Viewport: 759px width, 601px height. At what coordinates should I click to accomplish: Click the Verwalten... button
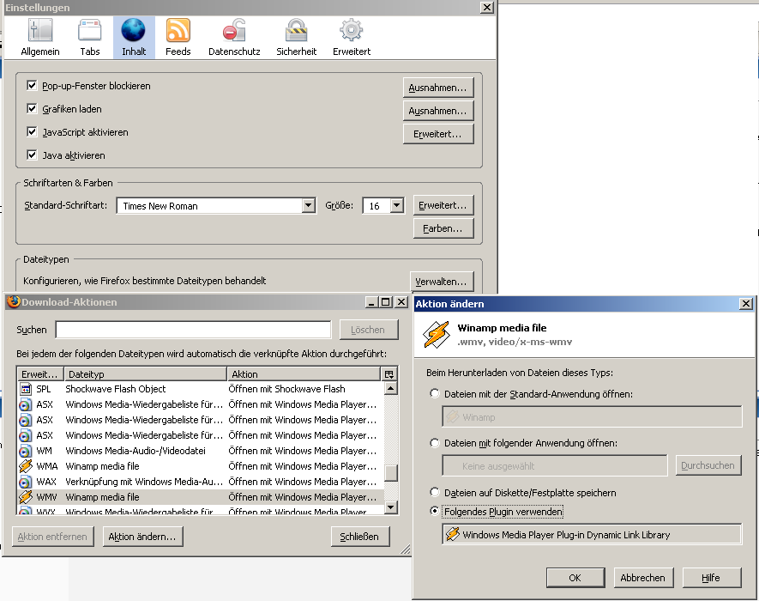tap(442, 282)
